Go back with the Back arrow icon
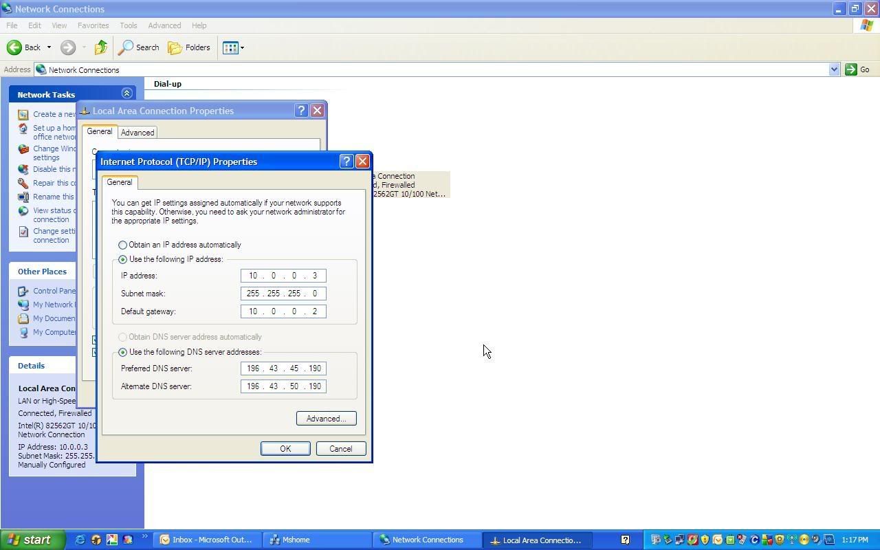The image size is (880, 550). point(14,47)
